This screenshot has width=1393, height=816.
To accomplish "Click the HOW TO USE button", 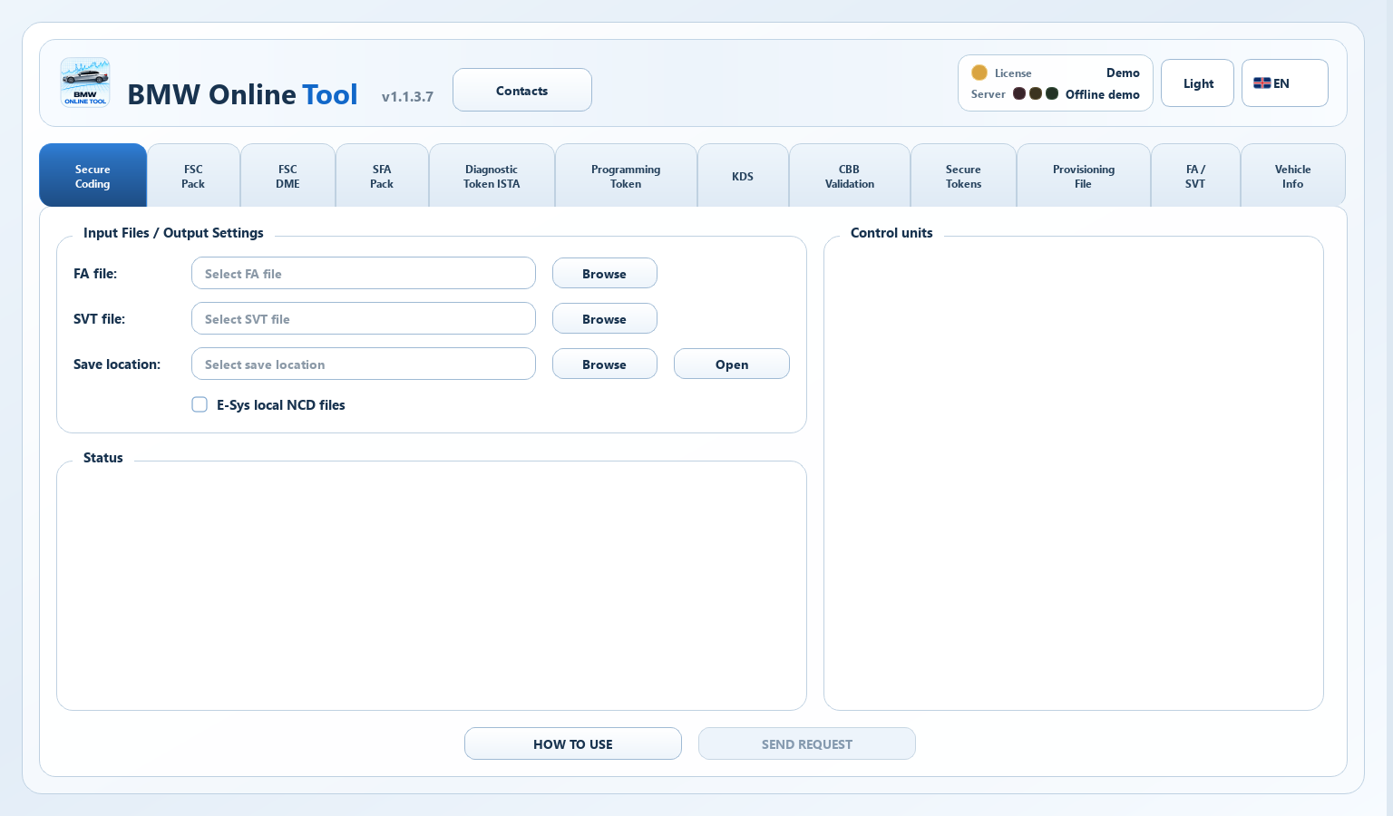I will [x=573, y=743].
